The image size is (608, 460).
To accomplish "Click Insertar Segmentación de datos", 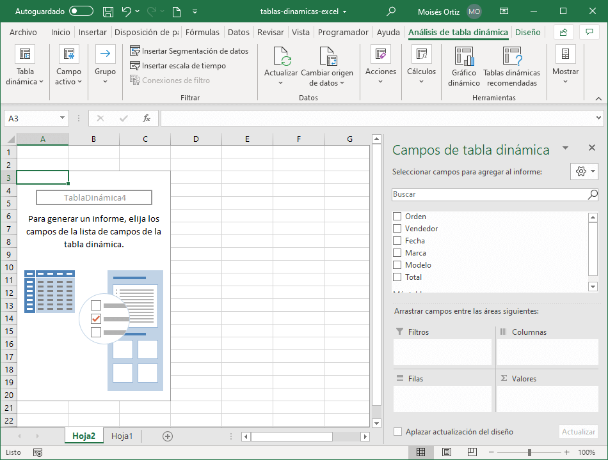I will 189,50.
